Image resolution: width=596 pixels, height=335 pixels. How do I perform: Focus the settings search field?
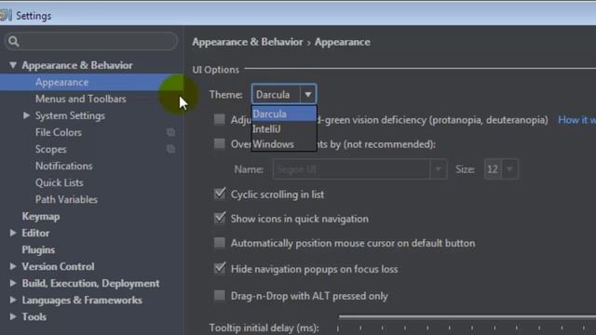pyautogui.click(x=91, y=41)
